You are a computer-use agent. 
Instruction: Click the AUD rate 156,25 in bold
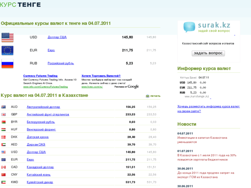130,107
